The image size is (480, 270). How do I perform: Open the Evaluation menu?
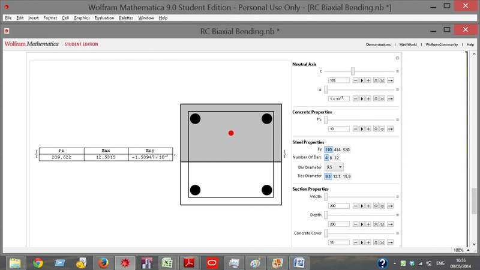coord(104,18)
